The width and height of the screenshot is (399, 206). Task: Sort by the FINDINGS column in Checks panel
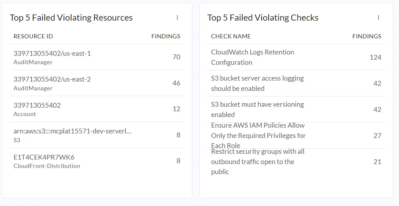367,36
